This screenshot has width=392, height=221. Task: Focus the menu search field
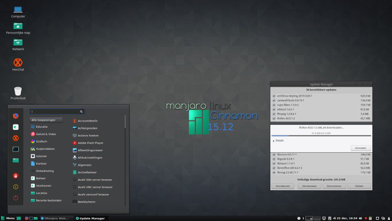[57, 112]
